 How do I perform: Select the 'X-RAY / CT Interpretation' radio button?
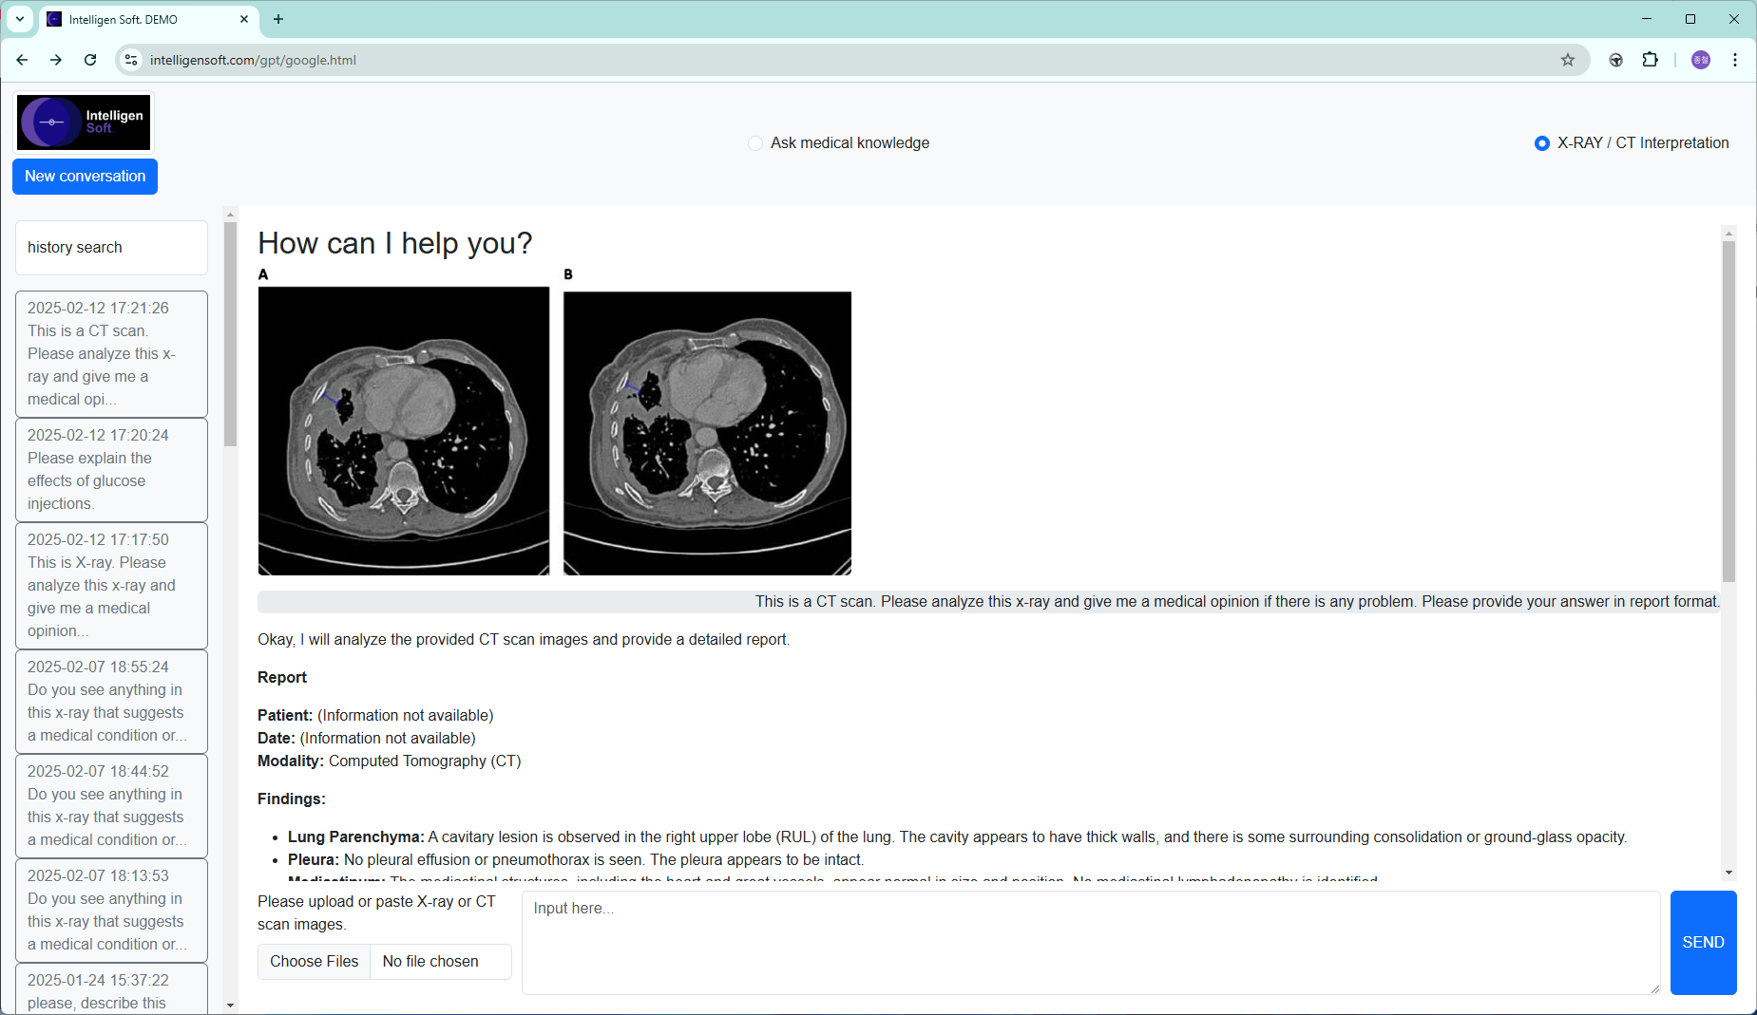point(1541,143)
